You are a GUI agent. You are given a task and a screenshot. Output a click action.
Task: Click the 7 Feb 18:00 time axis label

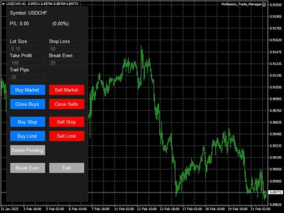(x=100, y=209)
